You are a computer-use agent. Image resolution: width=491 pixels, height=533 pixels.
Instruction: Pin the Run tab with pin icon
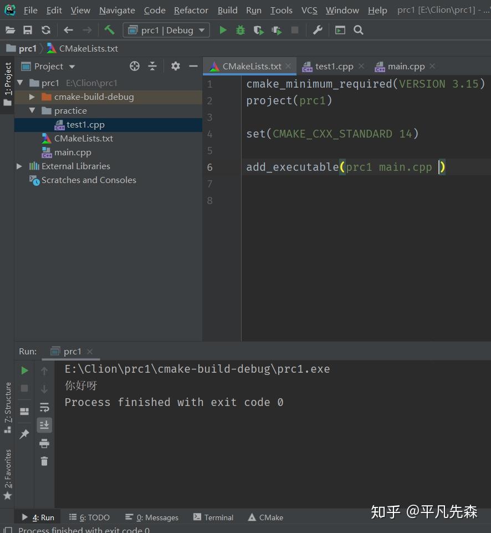click(24, 434)
